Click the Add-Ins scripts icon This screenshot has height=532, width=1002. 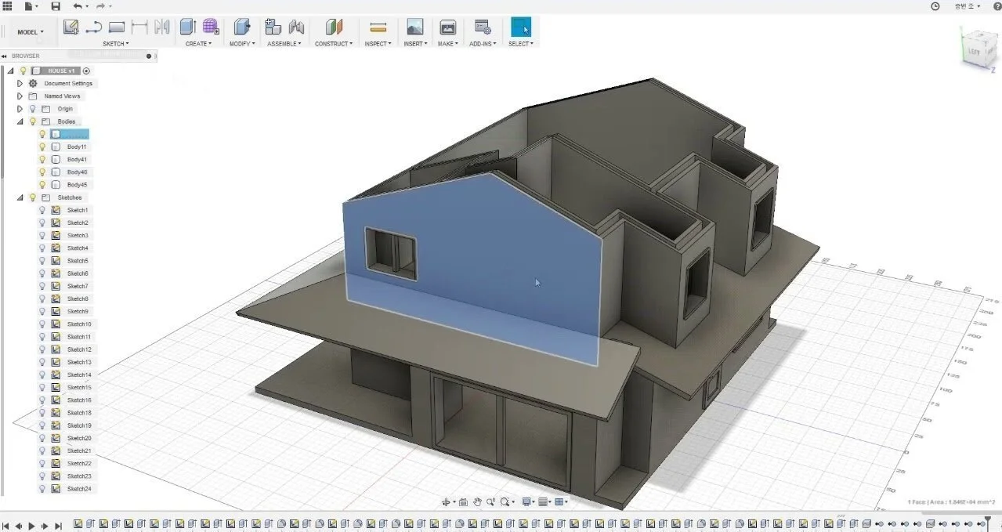click(483, 27)
